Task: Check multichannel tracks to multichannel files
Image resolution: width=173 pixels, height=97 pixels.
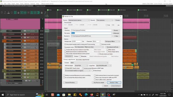Action: pyautogui.click(x=65, y=52)
